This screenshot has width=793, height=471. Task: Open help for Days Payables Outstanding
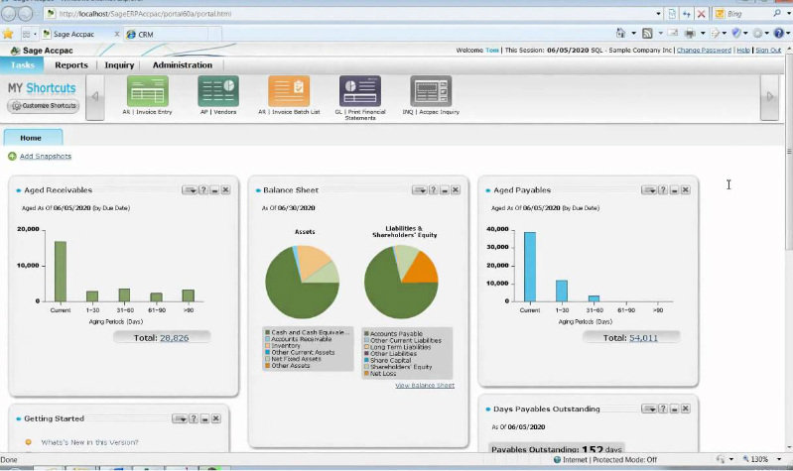[x=663, y=409]
